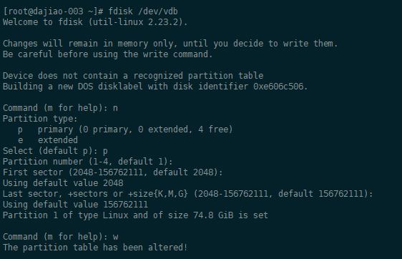Click the "Device does not contain" message line
The image size is (402, 259).
(x=133, y=76)
